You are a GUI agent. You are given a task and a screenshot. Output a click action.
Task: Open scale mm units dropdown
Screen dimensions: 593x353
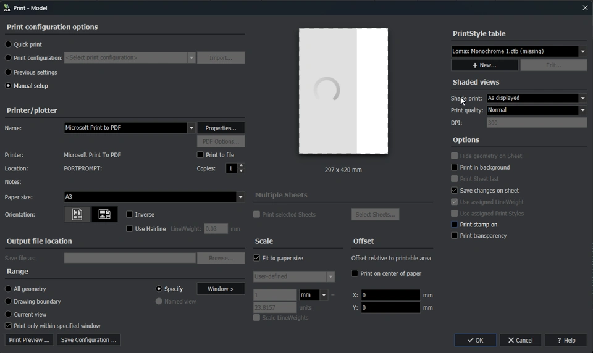[x=324, y=295]
